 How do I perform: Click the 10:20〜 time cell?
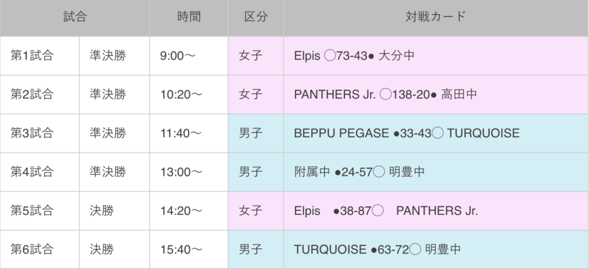(x=181, y=94)
